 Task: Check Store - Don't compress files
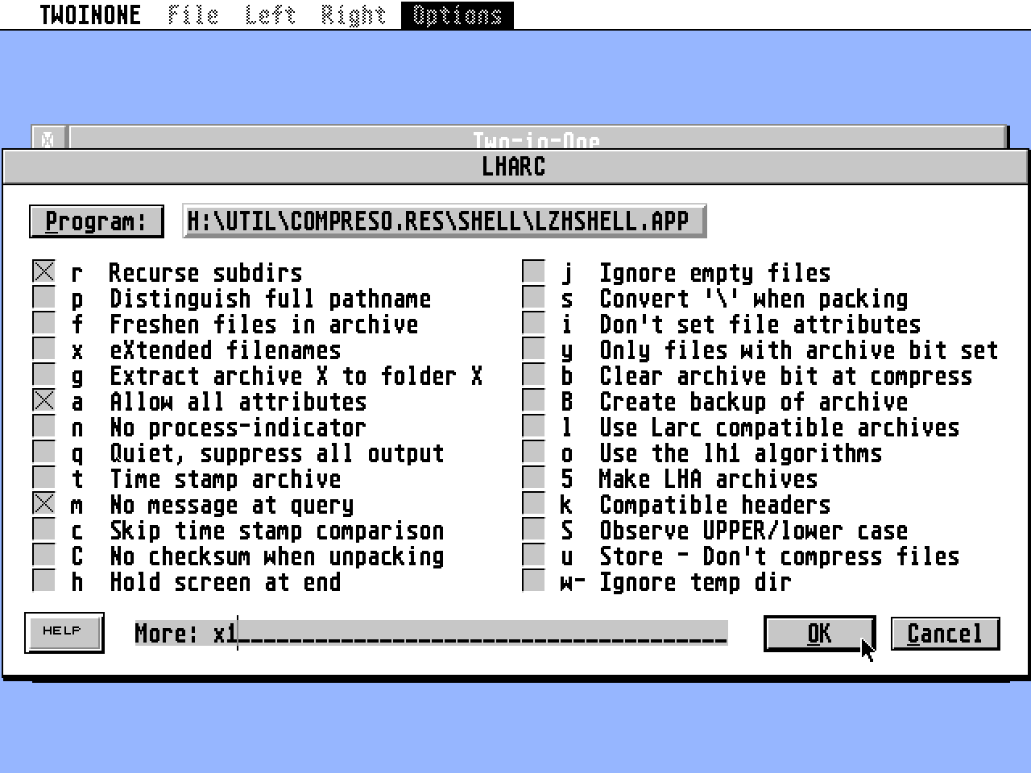coord(533,555)
